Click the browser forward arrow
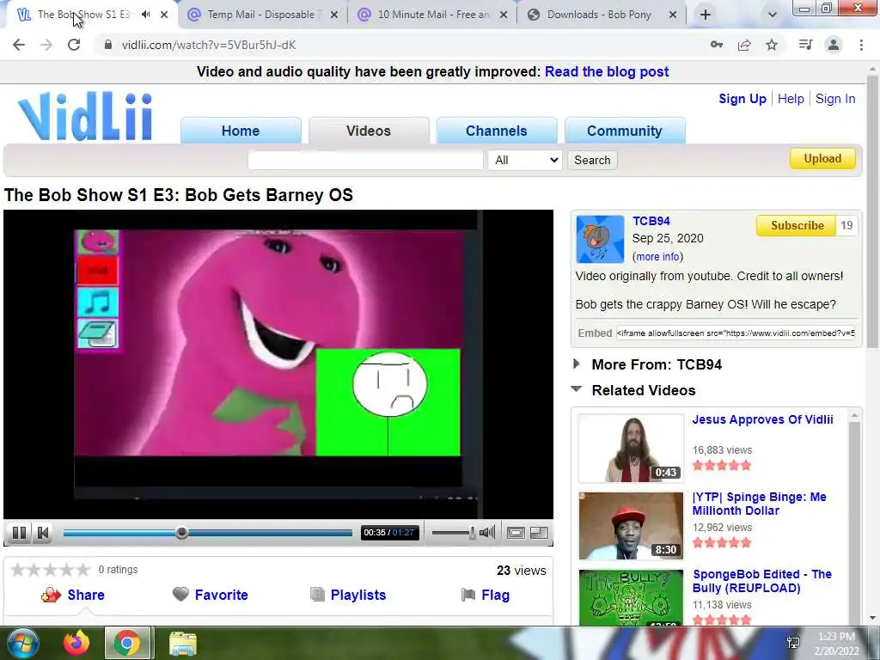 46,45
